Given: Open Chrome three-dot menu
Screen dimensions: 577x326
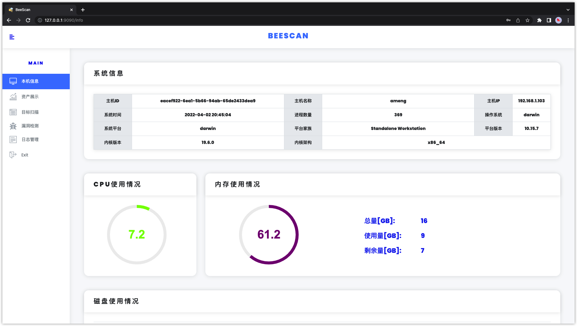Looking at the screenshot, I should tap(568, 20).
